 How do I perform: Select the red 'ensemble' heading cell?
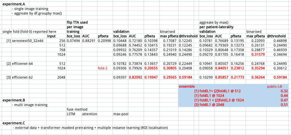click(187, 86)
